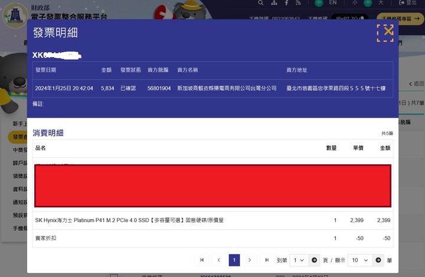Select page 1 in pagination

(x=234, y=260)
